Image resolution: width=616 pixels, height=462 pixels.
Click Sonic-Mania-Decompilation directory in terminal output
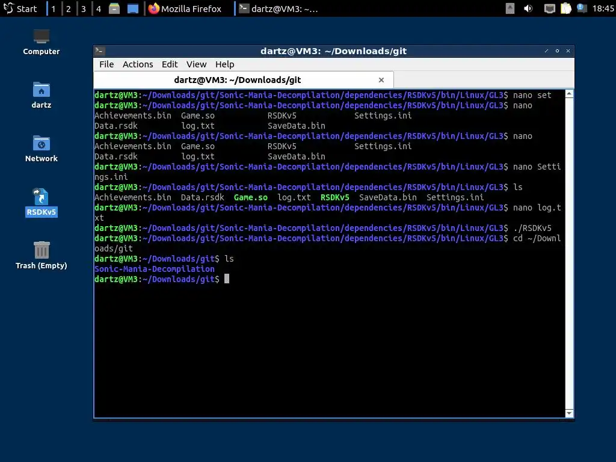click(x=155, y=269)
